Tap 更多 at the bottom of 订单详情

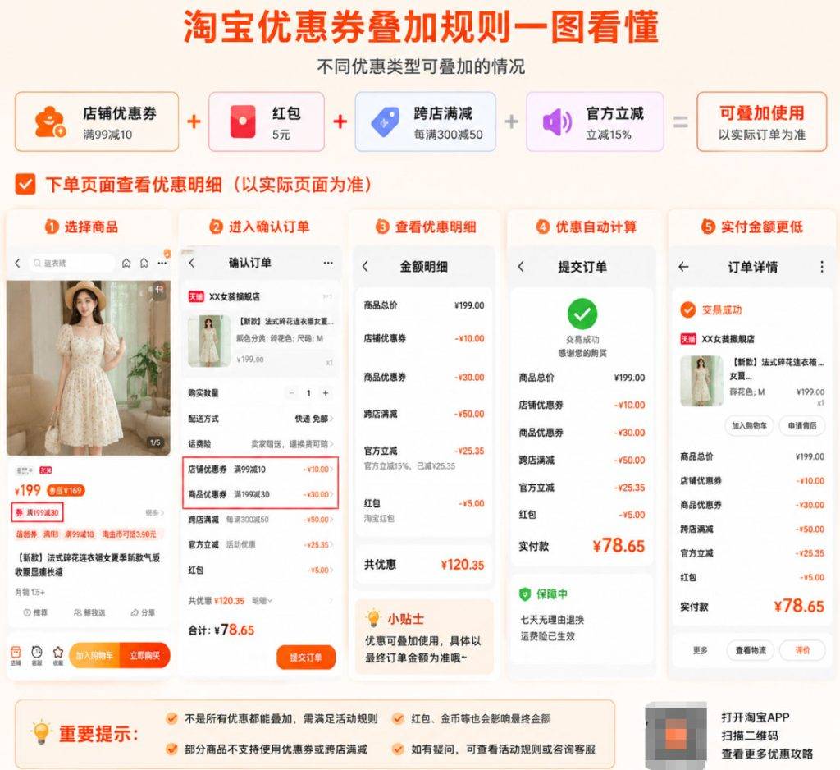point(701,650)
